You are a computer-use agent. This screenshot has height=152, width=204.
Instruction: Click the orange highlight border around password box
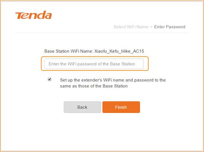pyautogui.click(x=95, y=57)
